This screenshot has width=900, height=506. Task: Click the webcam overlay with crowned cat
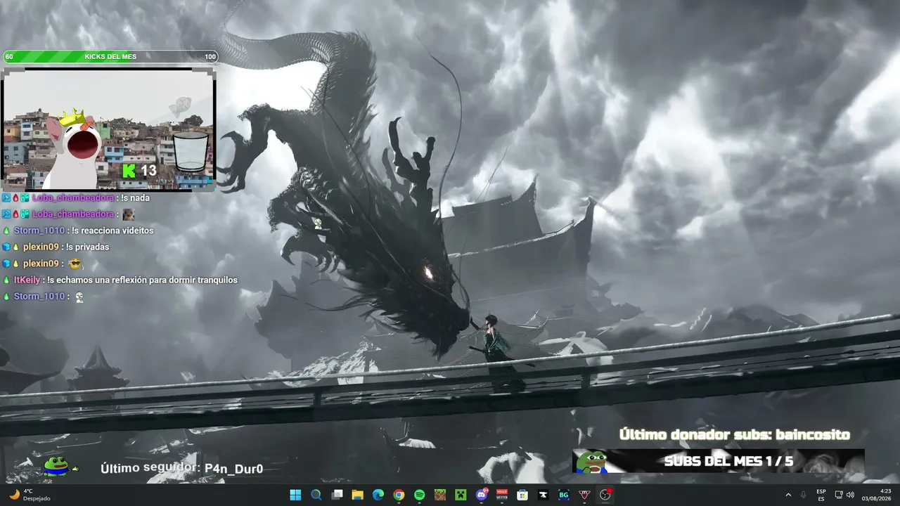click(x=109, y=129)
